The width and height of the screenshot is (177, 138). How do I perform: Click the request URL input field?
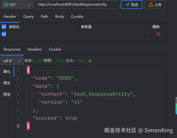click(77, 5)
